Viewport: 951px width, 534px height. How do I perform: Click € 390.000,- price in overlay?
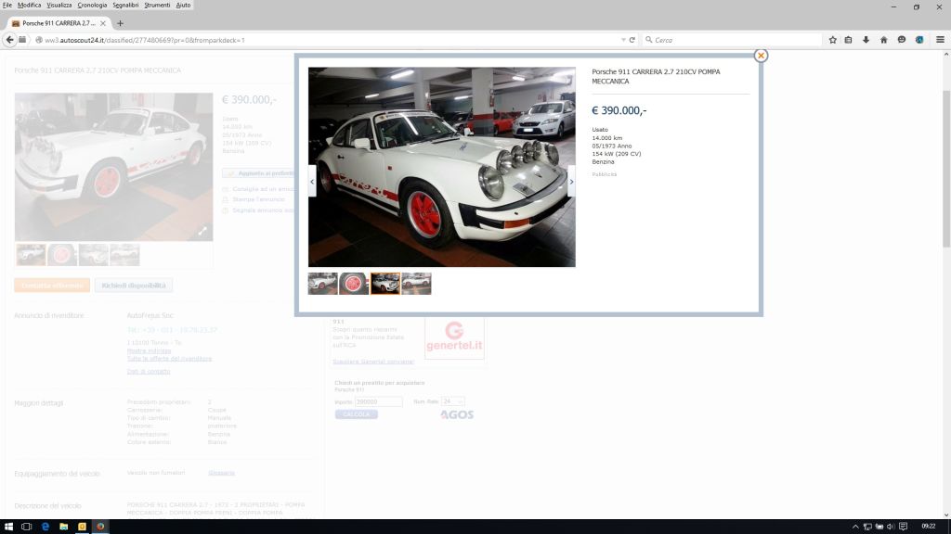(x=619, y=111)
